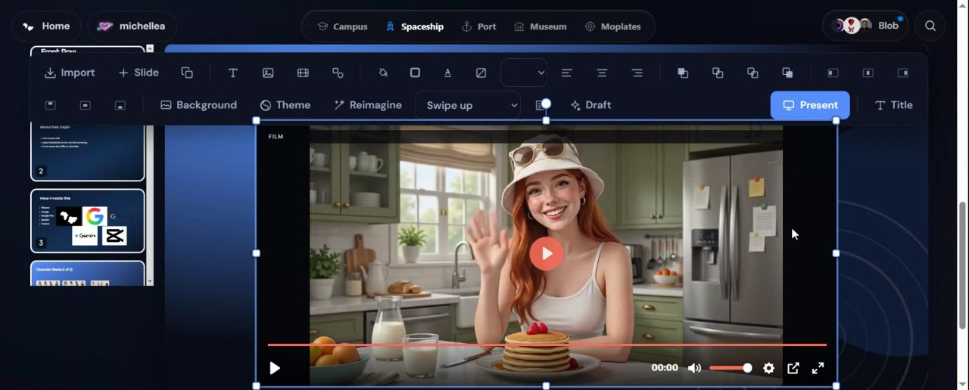Click the Title button
The height and width of the screenshot is (390, 969).
(893, 105)
